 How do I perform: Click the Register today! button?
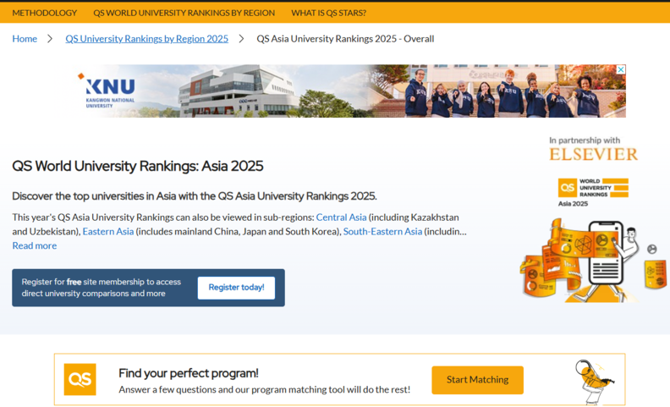pyautogui.click(x=236, y=288)
